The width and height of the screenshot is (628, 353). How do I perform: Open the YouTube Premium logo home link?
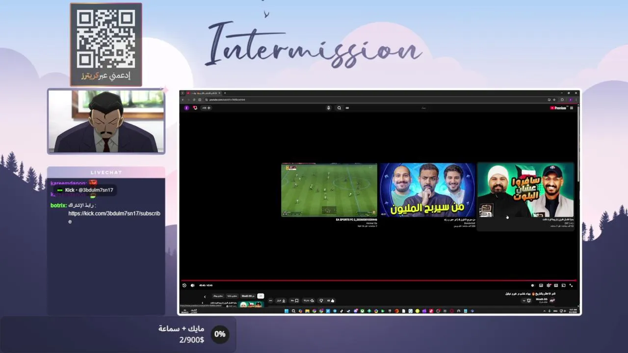558,108
